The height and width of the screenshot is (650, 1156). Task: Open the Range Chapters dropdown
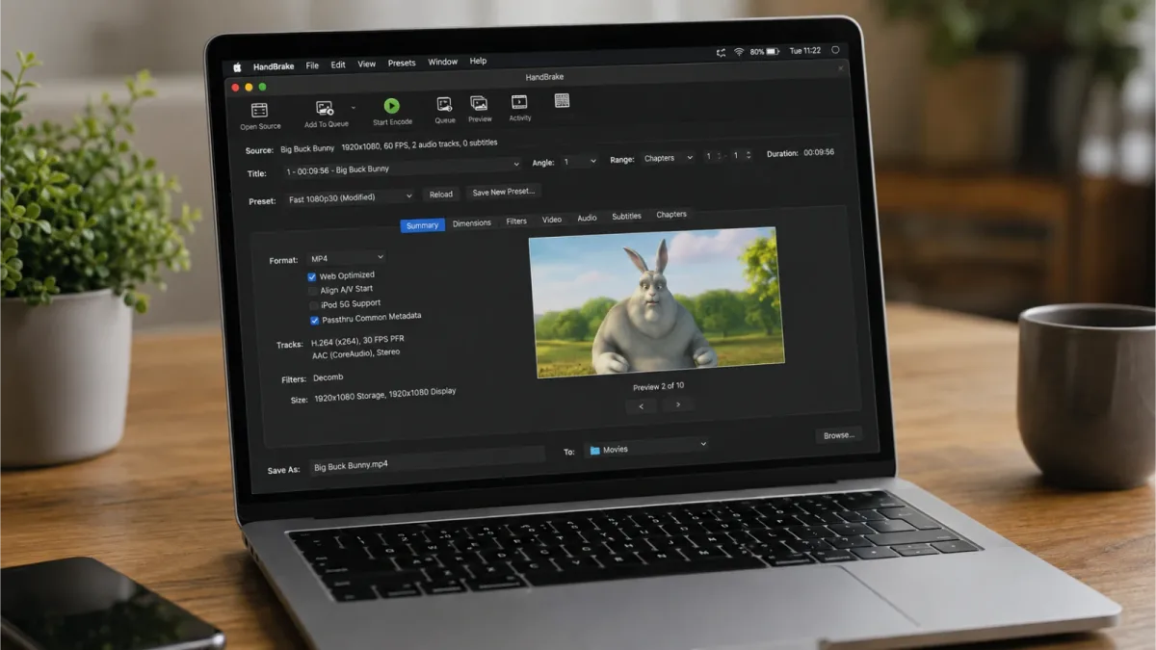668,158
